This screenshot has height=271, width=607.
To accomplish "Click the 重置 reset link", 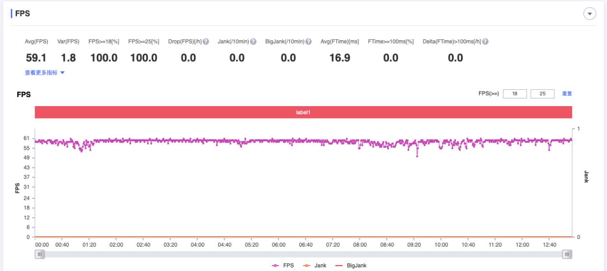I will pos(567,94).
